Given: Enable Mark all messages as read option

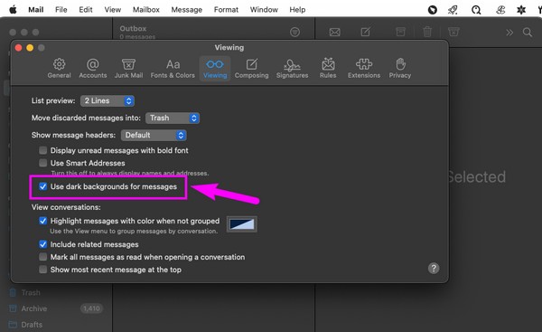Looking at the screenshot, I should coord(42,257).
